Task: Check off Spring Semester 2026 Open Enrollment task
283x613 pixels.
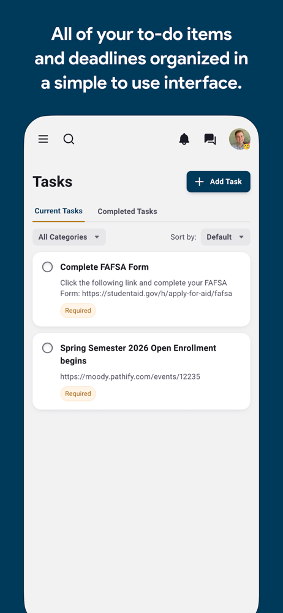Action: click(x=47, y=348)
